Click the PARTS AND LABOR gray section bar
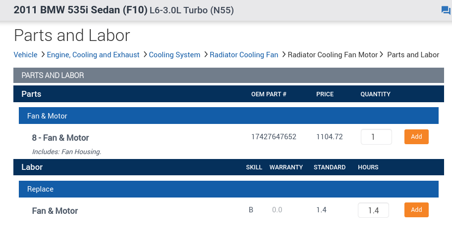This screenshot has height=238, width=452. (228, 75)
